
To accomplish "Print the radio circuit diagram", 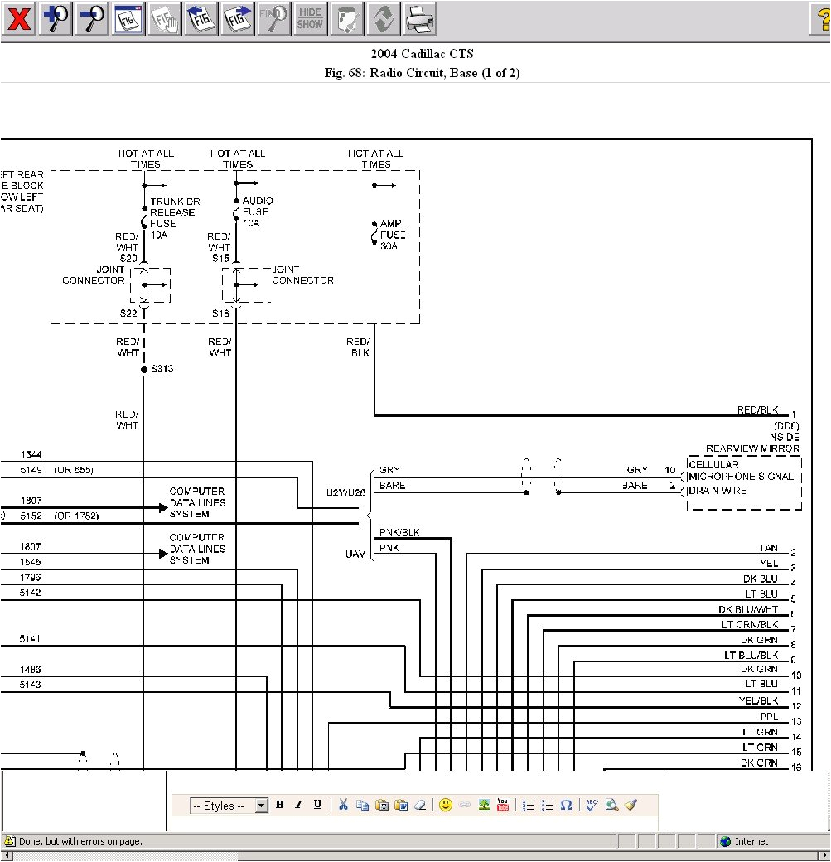I will (420, 19).
